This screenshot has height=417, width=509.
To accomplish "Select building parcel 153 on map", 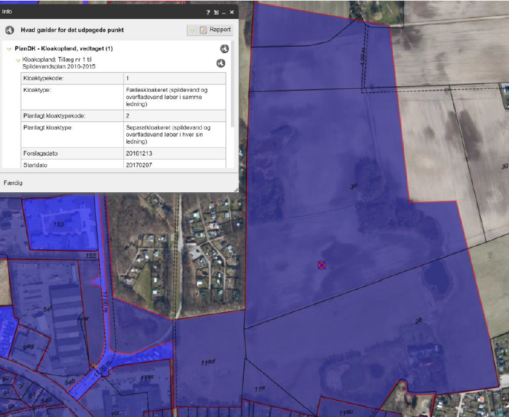I will 58,224.
